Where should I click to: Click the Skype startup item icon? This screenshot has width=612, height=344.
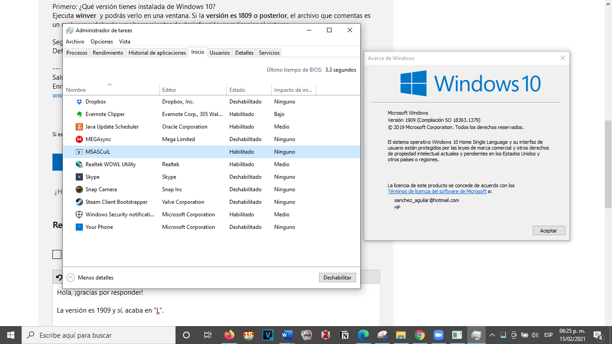tap(79, 177)
